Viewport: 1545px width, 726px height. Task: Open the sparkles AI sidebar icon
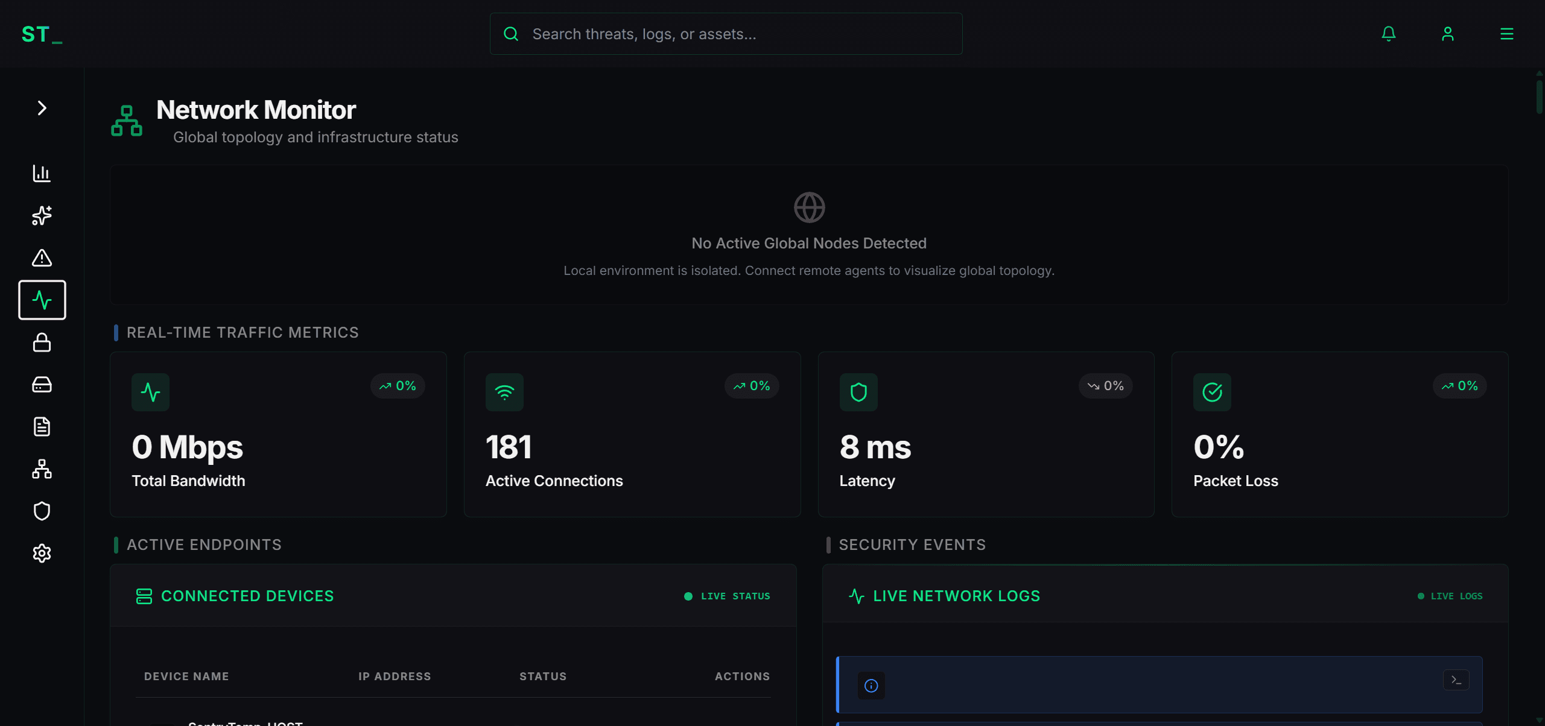tap(42, 215)
